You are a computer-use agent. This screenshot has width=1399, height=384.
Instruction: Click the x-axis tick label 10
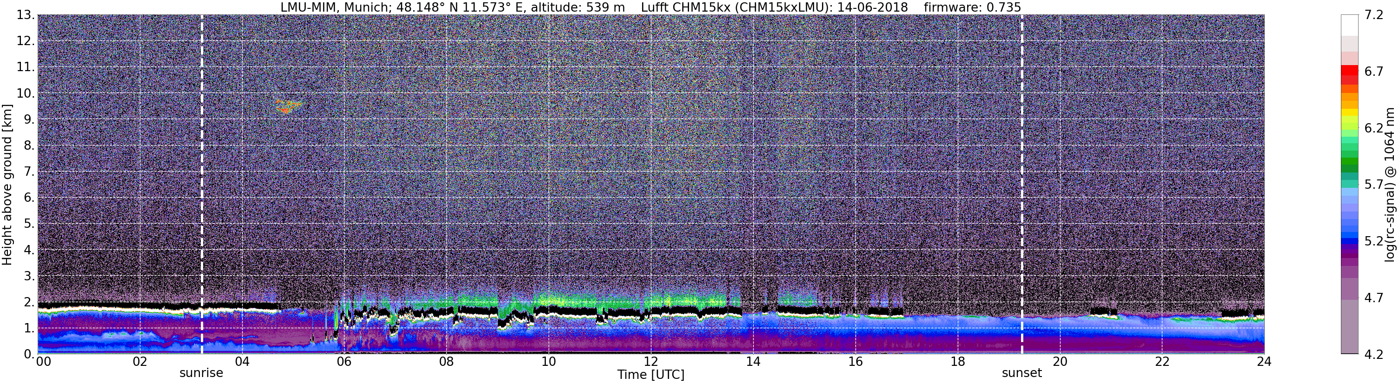click(x=549, y=362)
